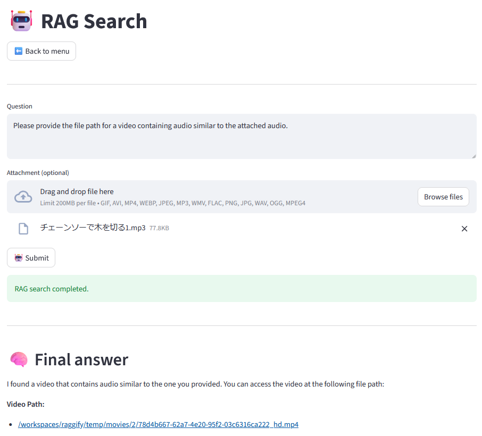Click the Attachment (optional) label
Viewport: 482px width, 436px height.
point(38,173)
